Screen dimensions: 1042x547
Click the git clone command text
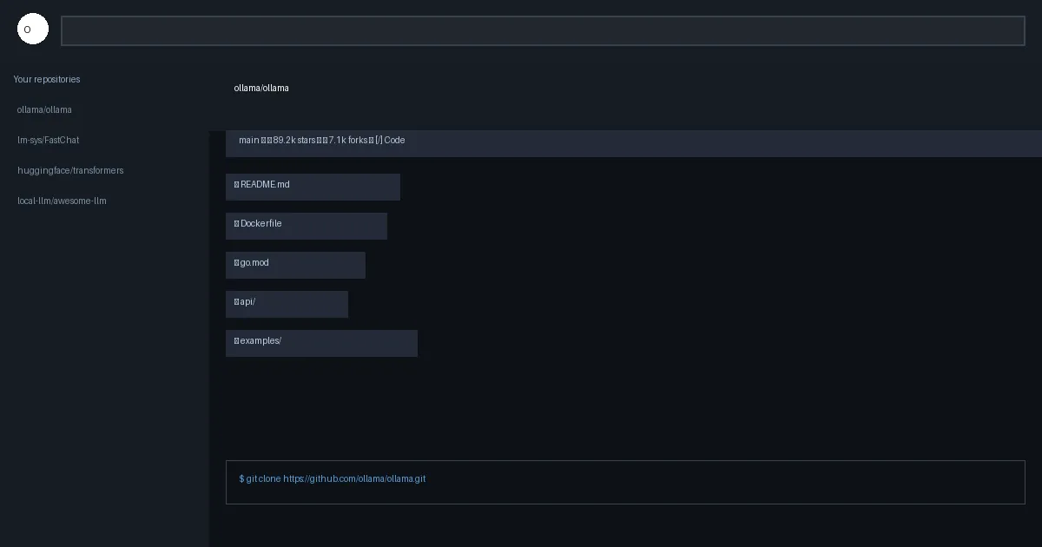[333, 478]
